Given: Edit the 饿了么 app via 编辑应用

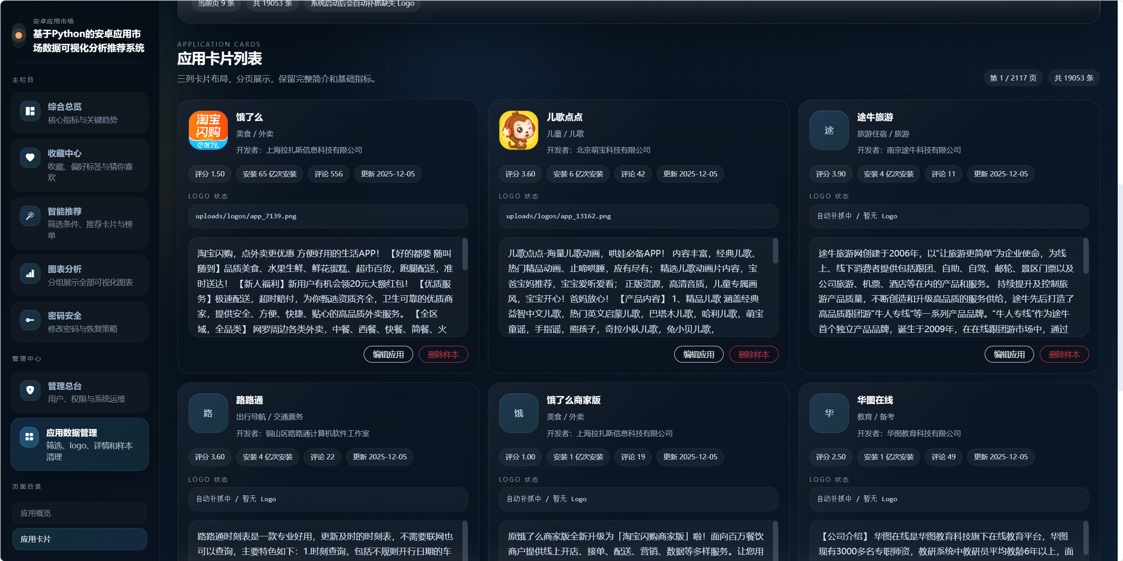Looking at the screenshot, I should (388, 354).
